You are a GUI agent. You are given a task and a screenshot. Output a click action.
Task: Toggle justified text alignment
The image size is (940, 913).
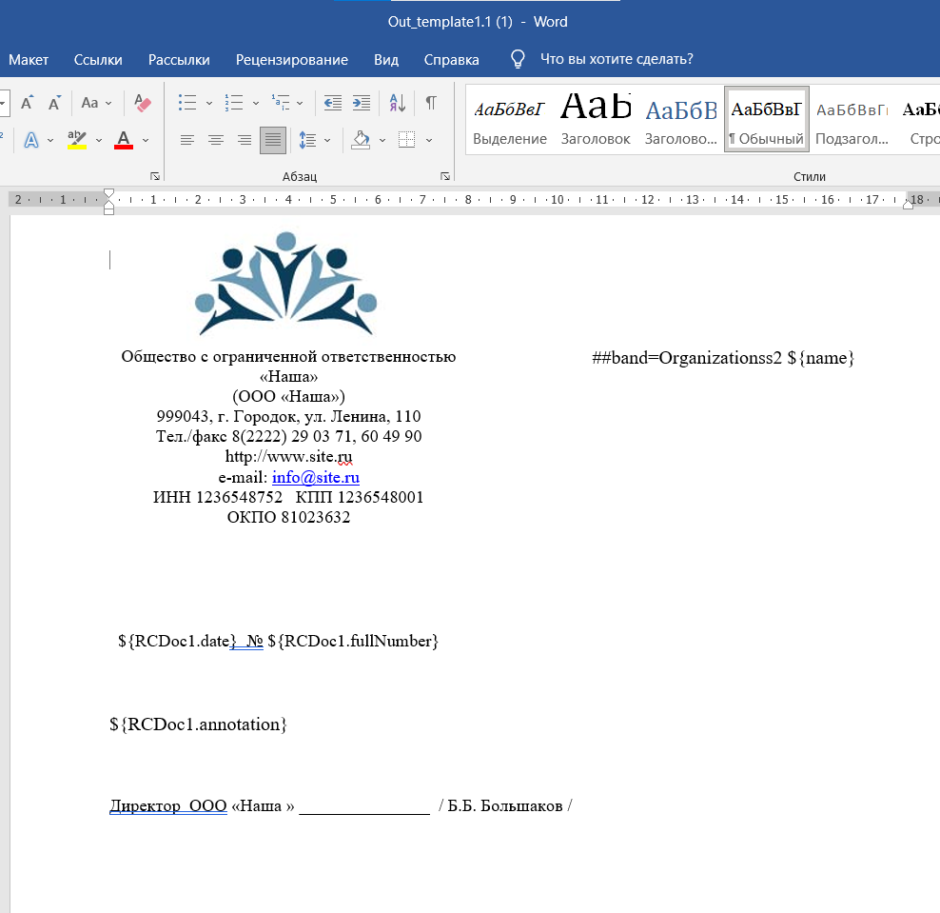[x=273, y=140]
